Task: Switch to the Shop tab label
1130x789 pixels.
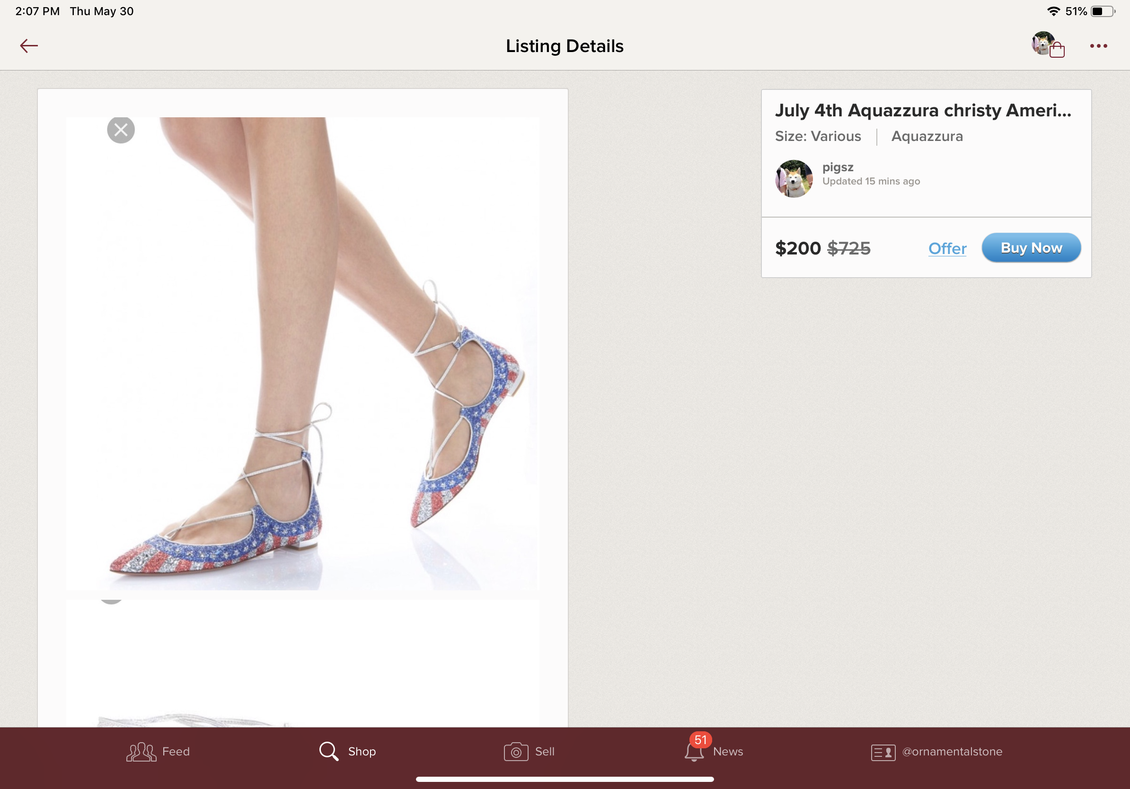Action: [x=362, y=751]
